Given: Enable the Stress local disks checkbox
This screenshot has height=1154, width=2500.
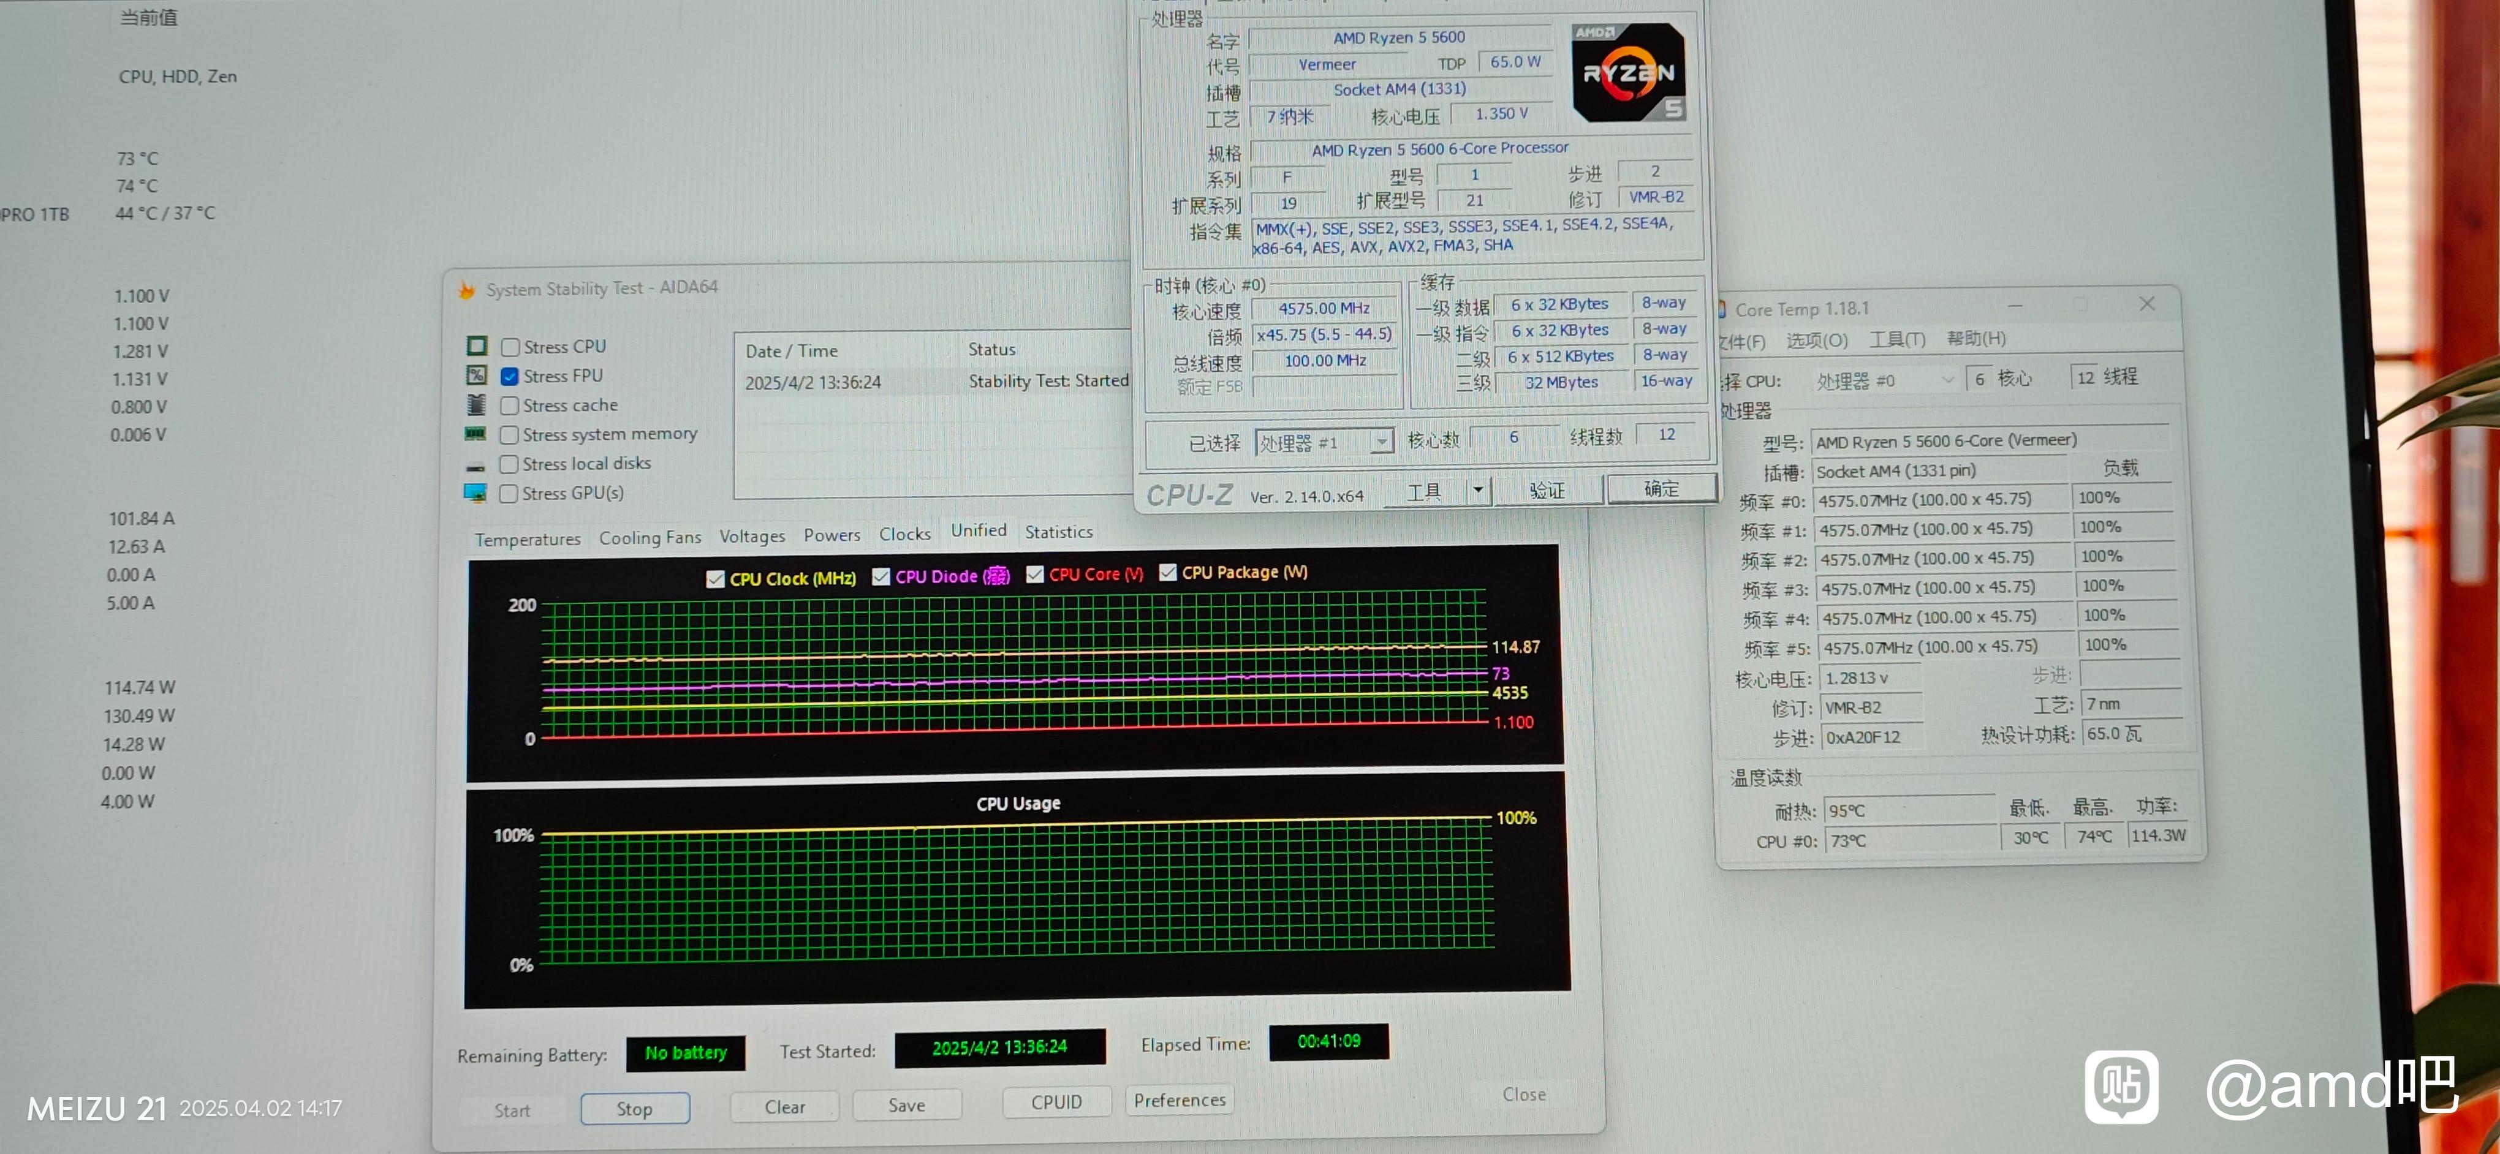Looking at the screenshot, I should point(509,464).
